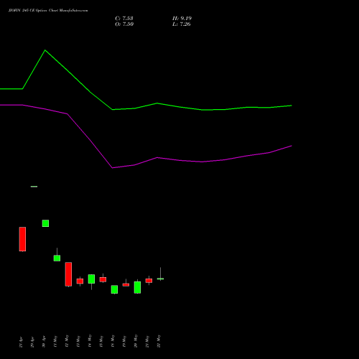Select the 21 May date label
Image resolution: width=359 pixels, height=359 pixels.
click(x=147, y=341)
